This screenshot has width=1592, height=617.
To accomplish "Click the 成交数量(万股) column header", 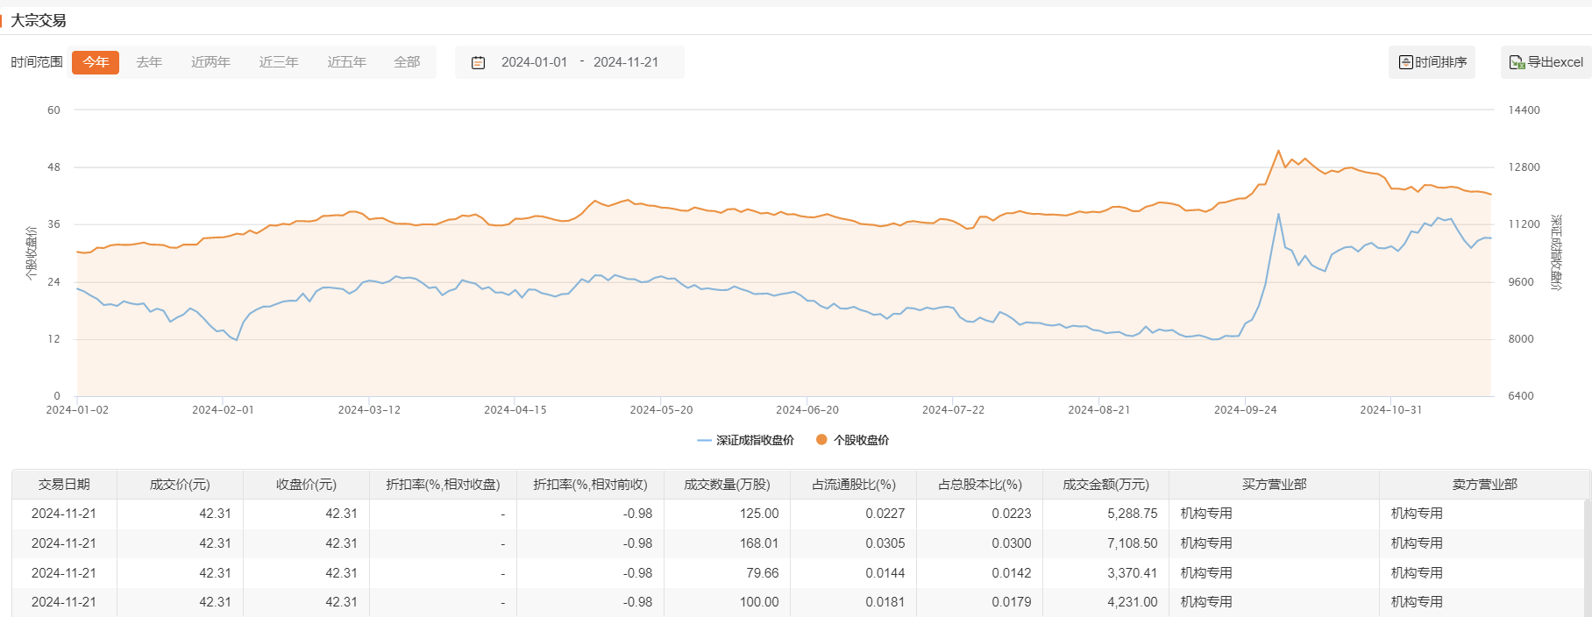I will [727, 485].
